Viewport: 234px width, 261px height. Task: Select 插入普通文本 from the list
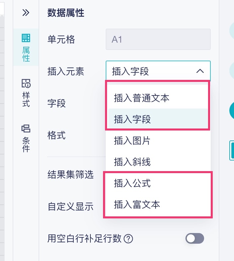[x=142, y=98]
